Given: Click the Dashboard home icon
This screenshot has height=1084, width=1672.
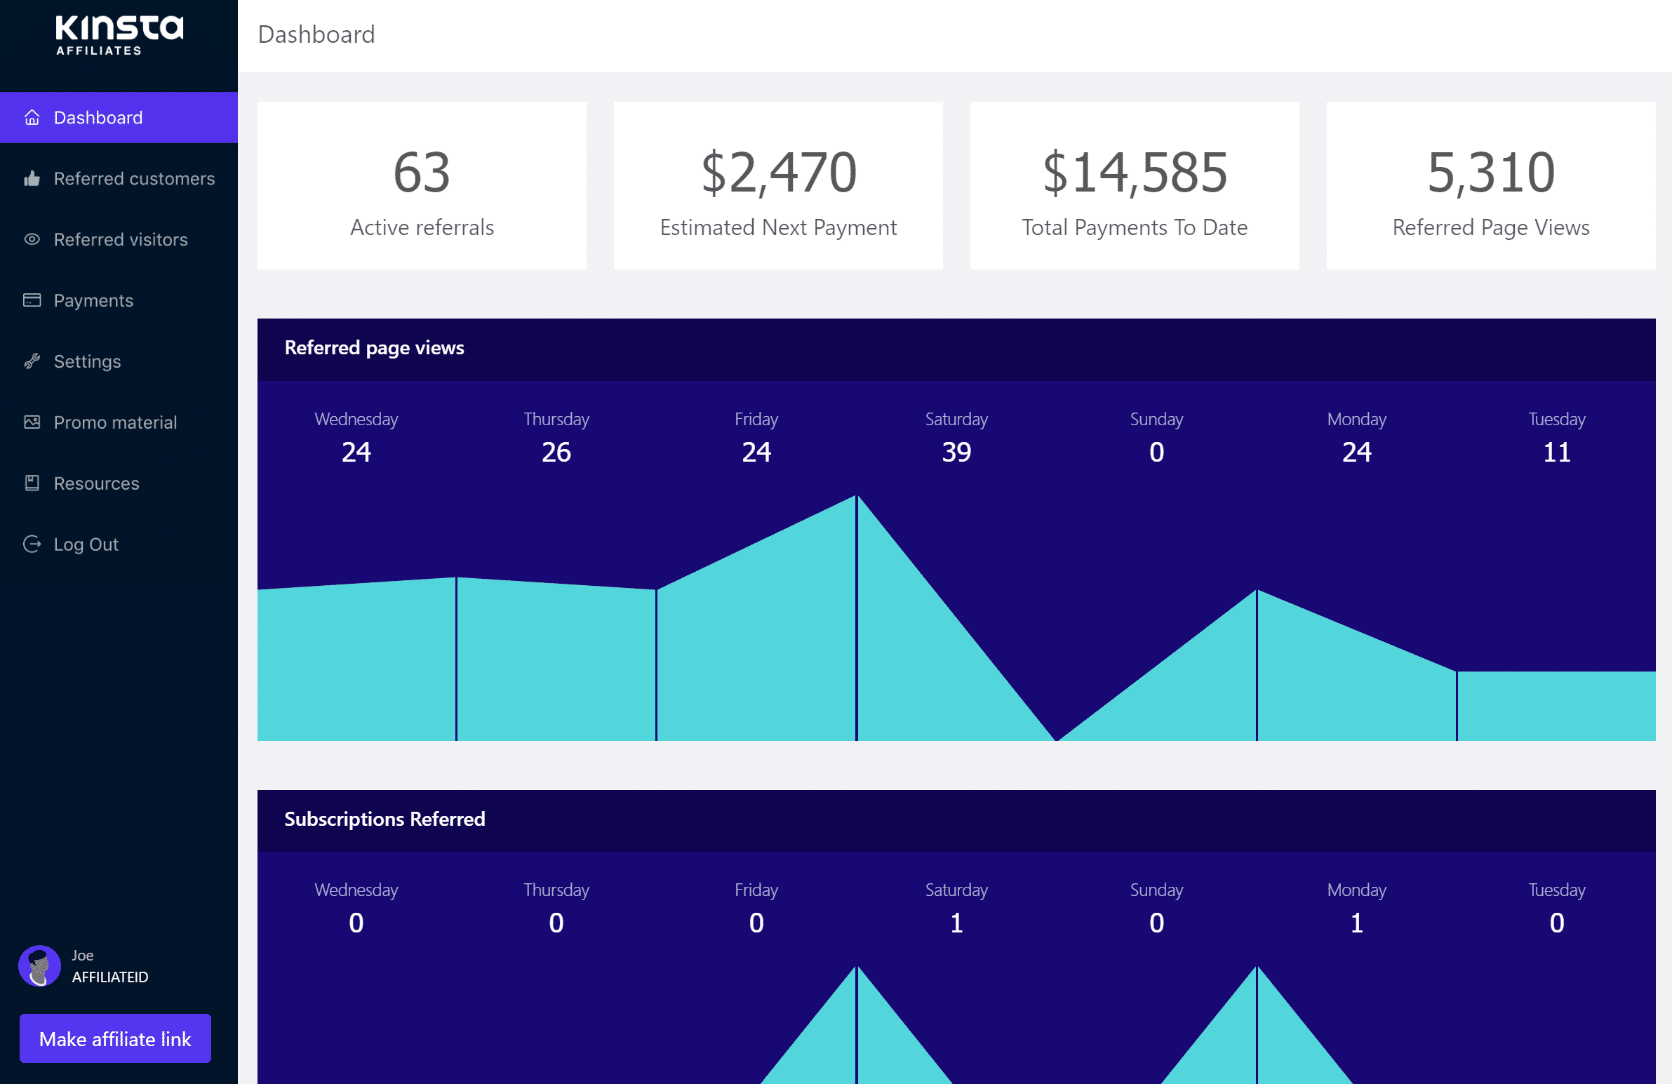Looking at the screenshot, I should (x=32, y=117).
